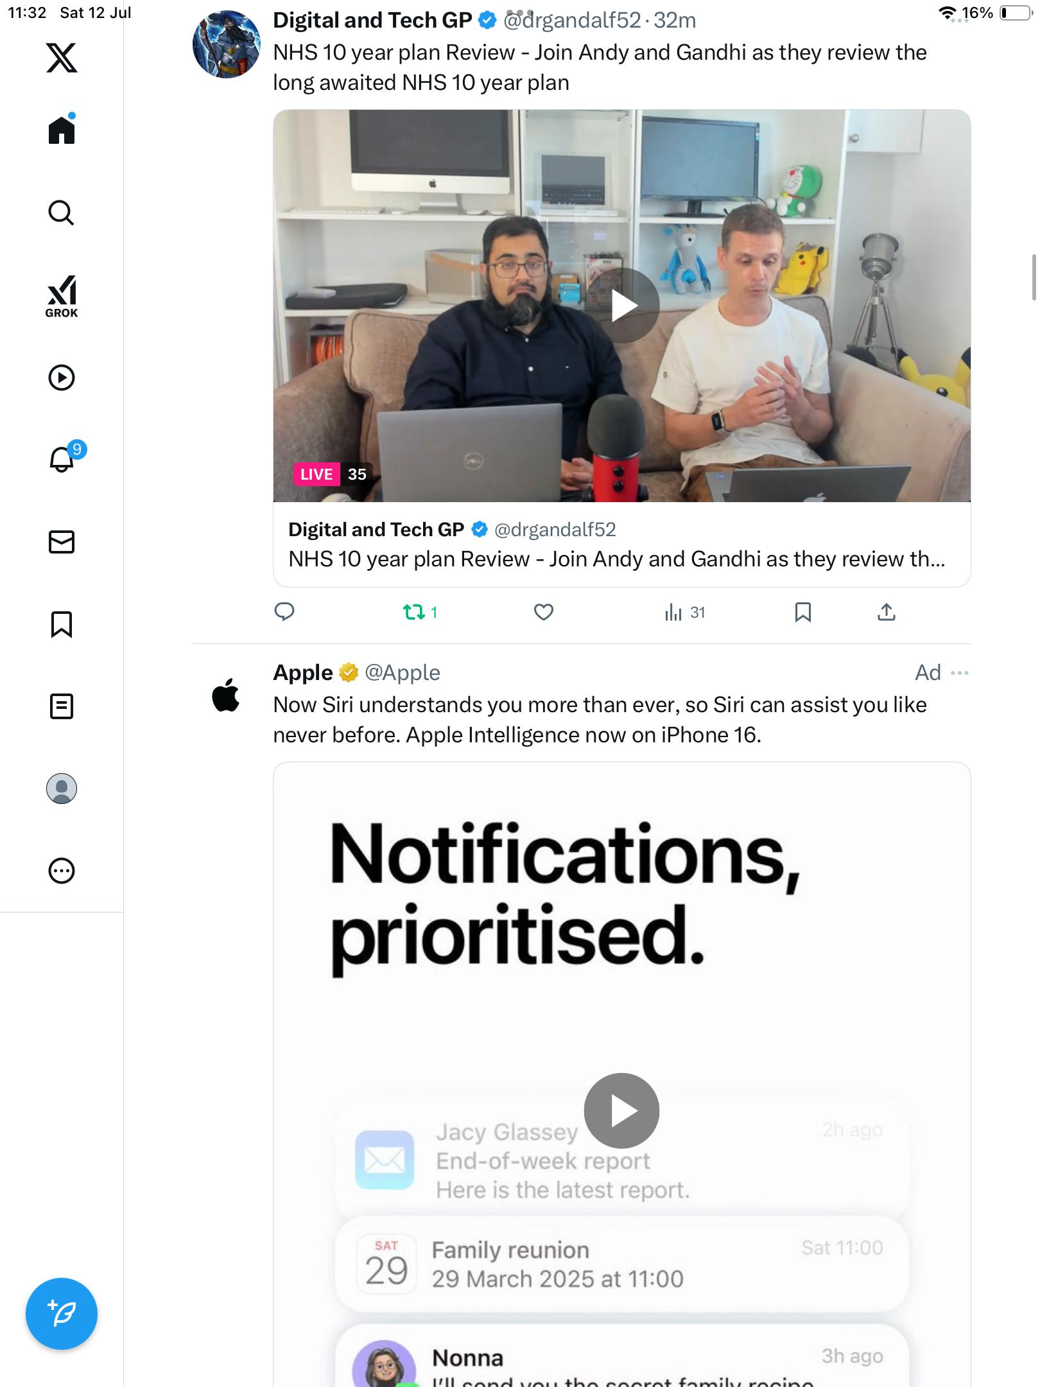This screenshot has width=1040, height=1387.
Task: Open Bookmarks in the sidebar
Action: click(x=62, y=624)
